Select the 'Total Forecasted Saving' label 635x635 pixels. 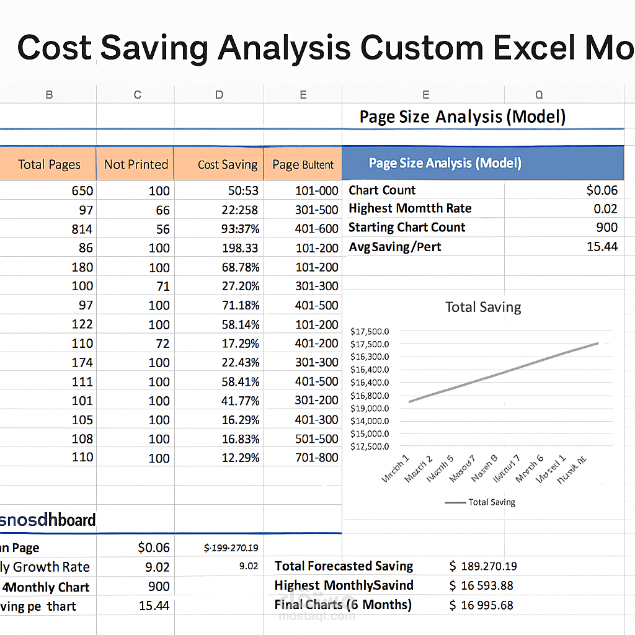point(344,566)
